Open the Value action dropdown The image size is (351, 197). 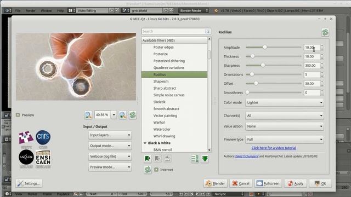[285, 126]
